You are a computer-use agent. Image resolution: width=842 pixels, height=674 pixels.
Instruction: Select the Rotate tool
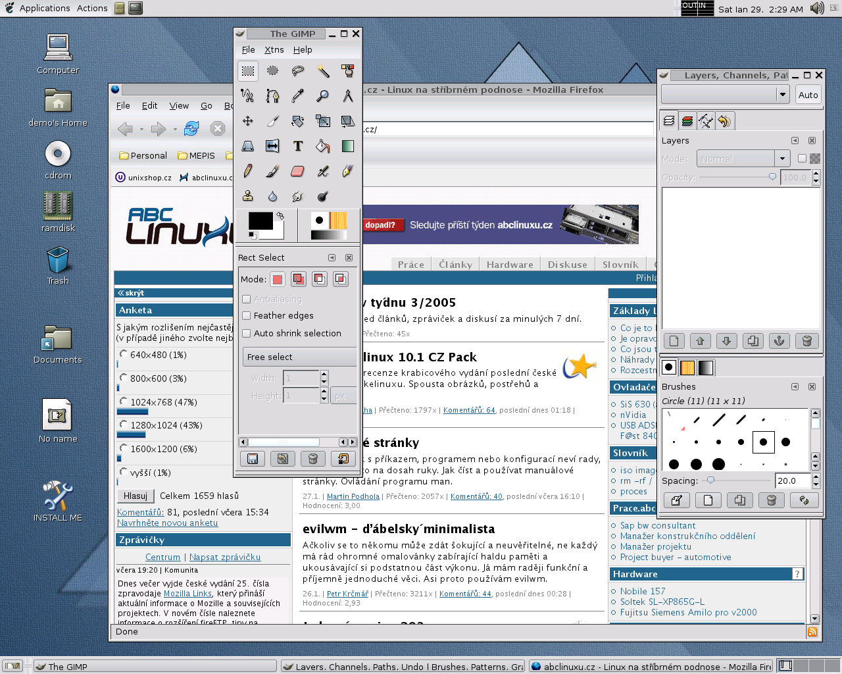[298, 121]
